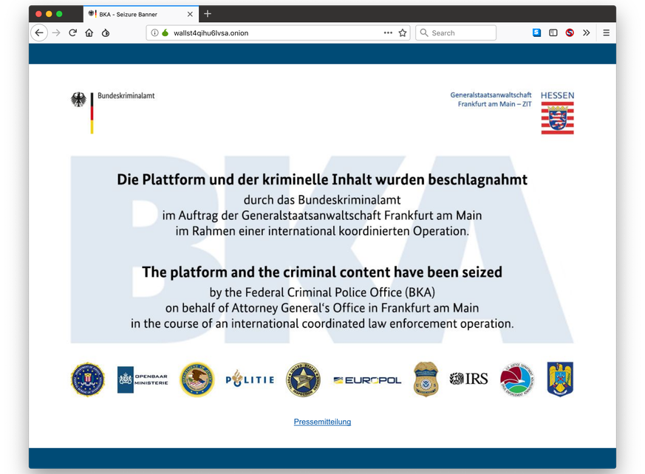The height and width of the screenshot is (474, 645).
Task: Click the green onion Tor circuit icon
Action: [165, 32]
